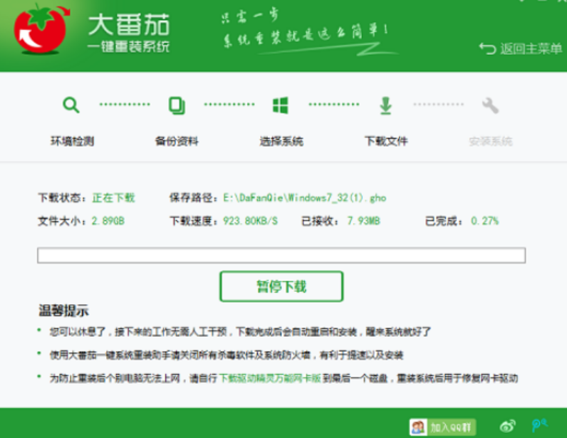Click 返回主菜单 to return to main menu
The height and width of the screenshot is (438, 567).
point(531,48)
